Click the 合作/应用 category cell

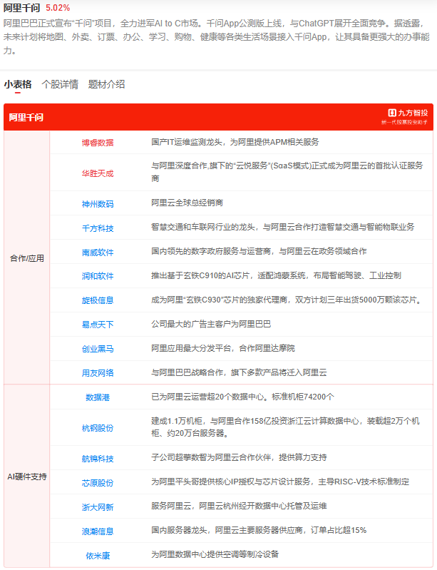point(26,258)
